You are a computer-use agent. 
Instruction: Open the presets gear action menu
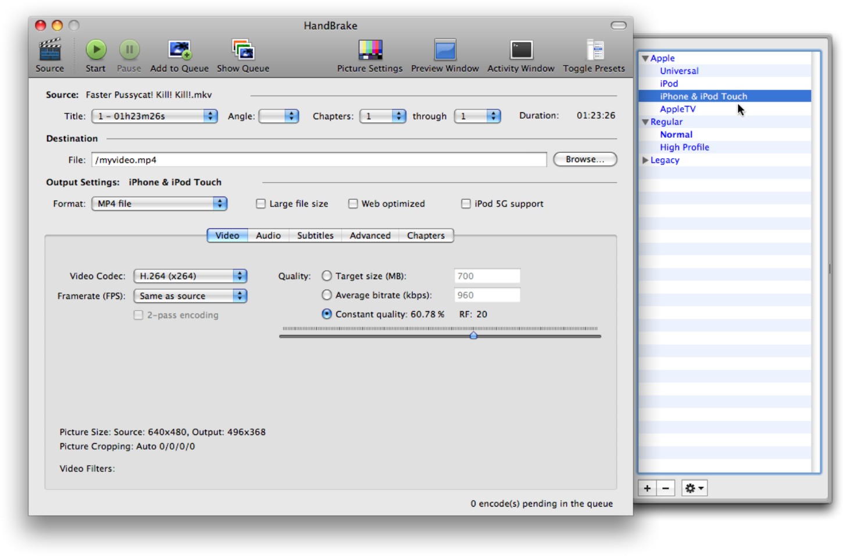(694, 489)
